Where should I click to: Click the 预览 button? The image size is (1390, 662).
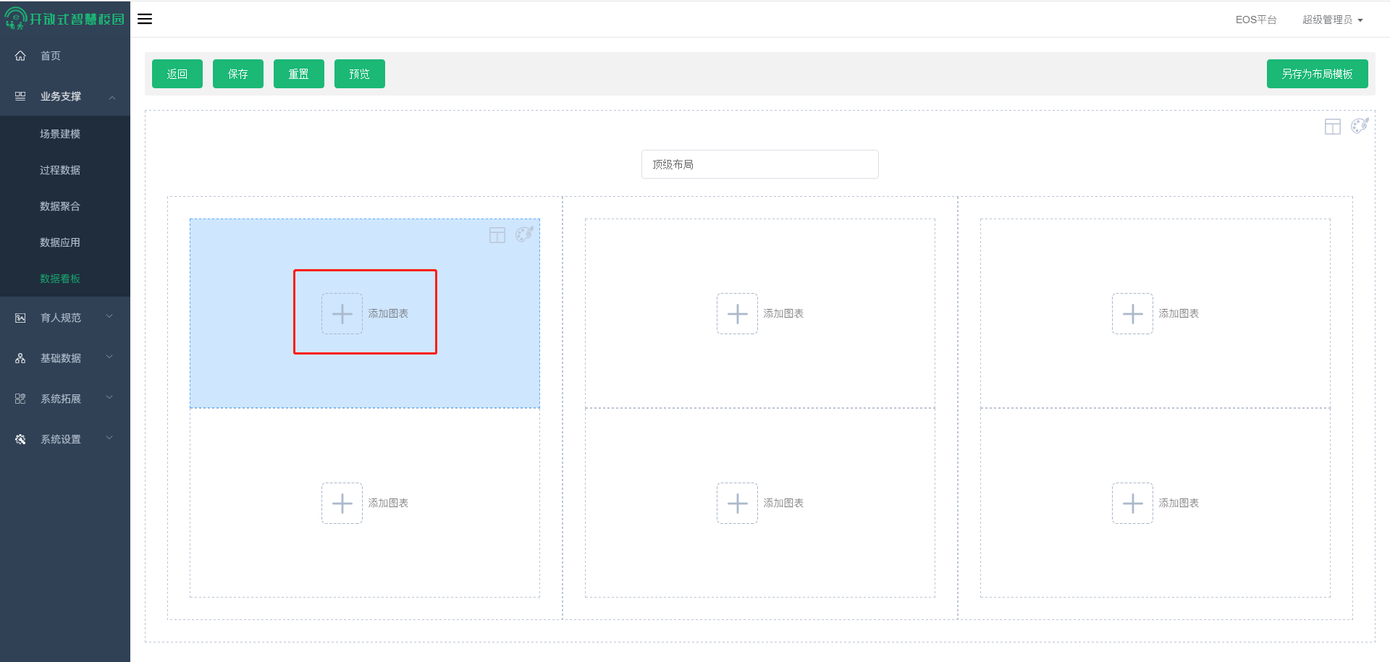(360, 74)
